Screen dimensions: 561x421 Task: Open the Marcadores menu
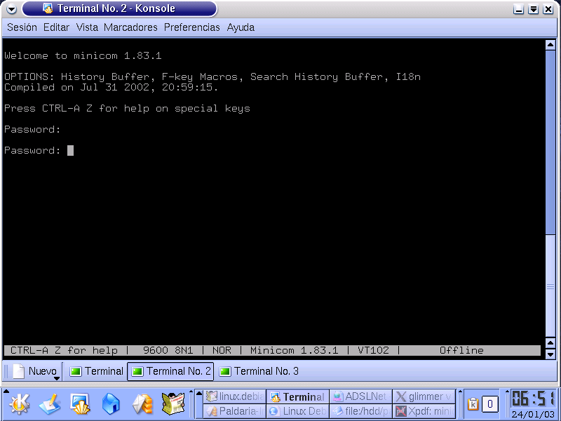(130, 27)
